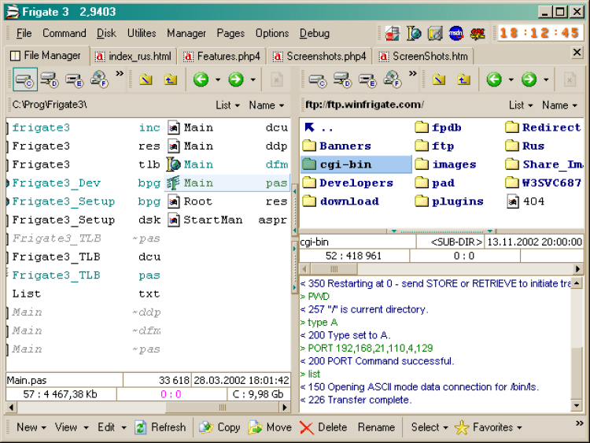Screen dimensions: 590x443
Task: Open the New dropdown in bottom toolbar
Action: (31, 427)
